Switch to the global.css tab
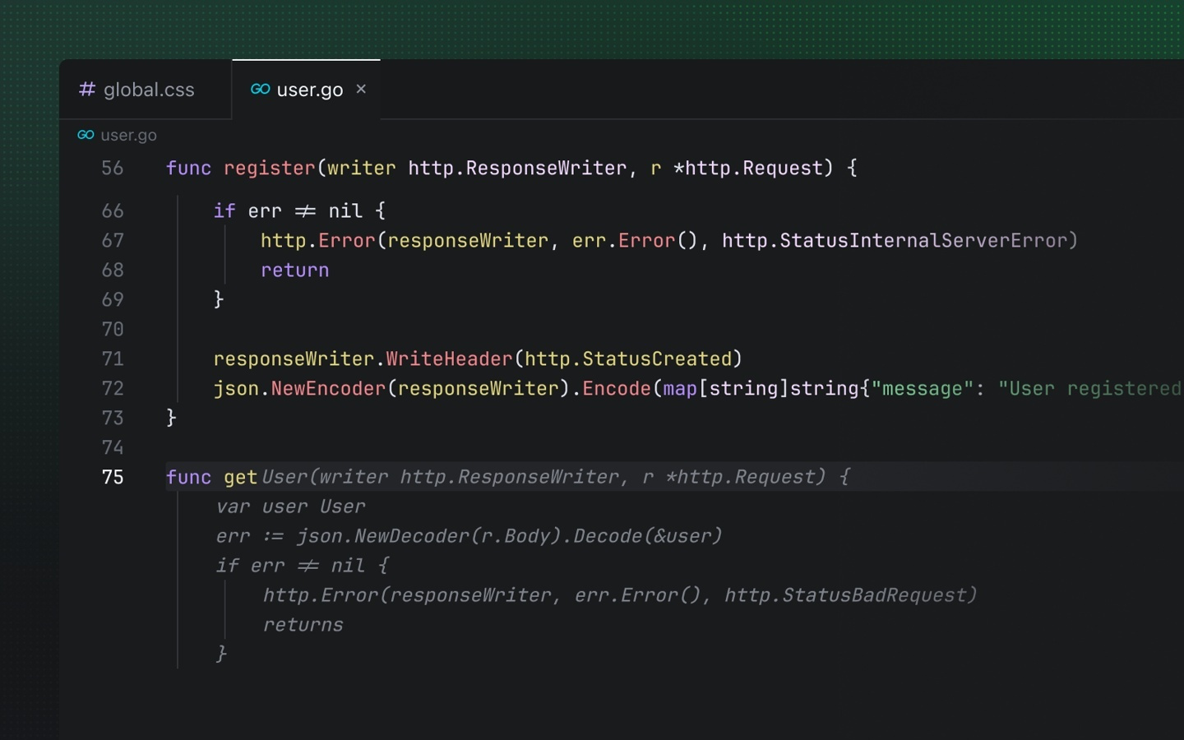Viewport: 1184px width, 740px height. point(148,90)
